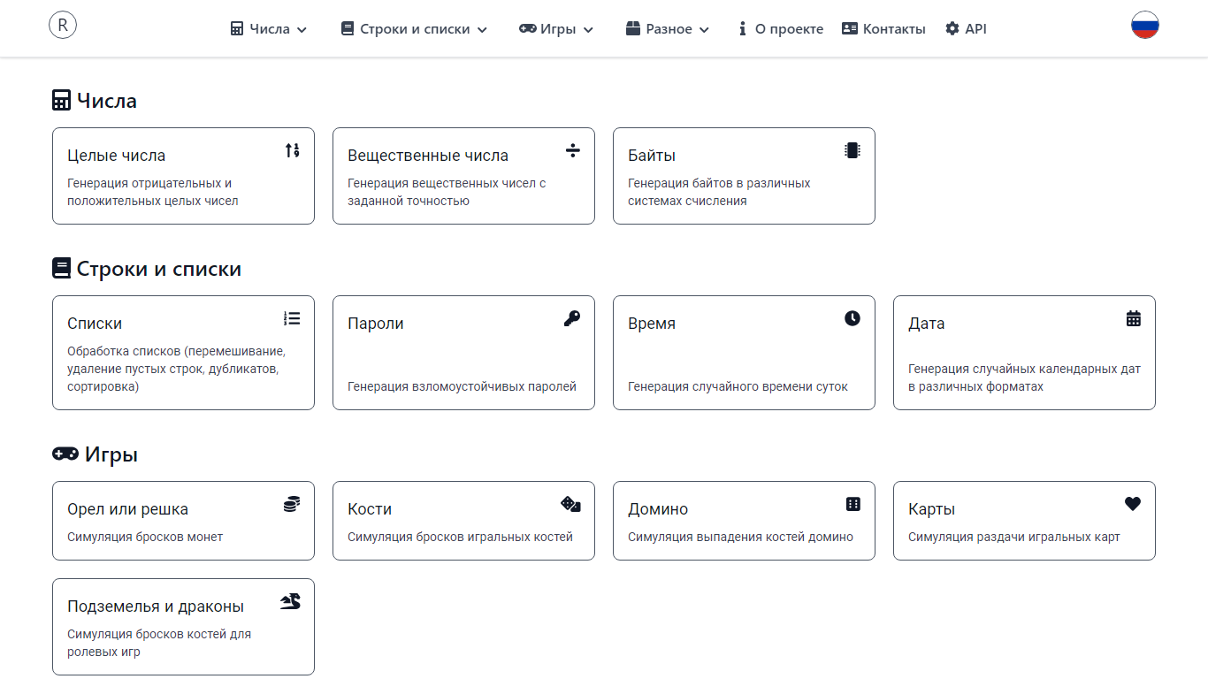Viewport: 1208px width, 679px height.
Task: Click the numbered list icon on Списки card
Action: 292,318
